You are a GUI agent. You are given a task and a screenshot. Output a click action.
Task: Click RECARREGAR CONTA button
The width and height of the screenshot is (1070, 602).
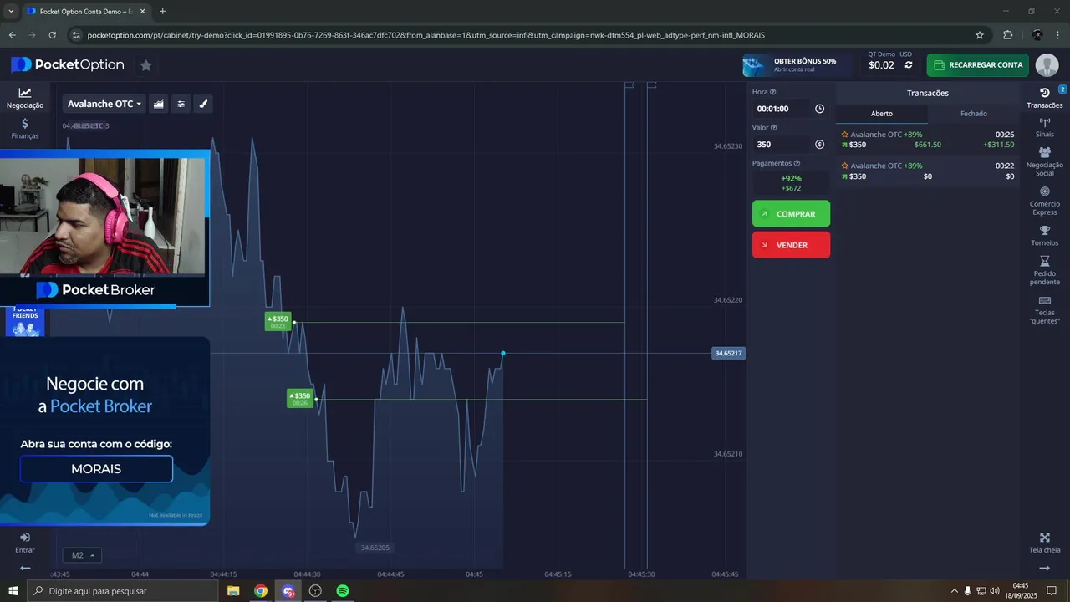pos(977,65)
